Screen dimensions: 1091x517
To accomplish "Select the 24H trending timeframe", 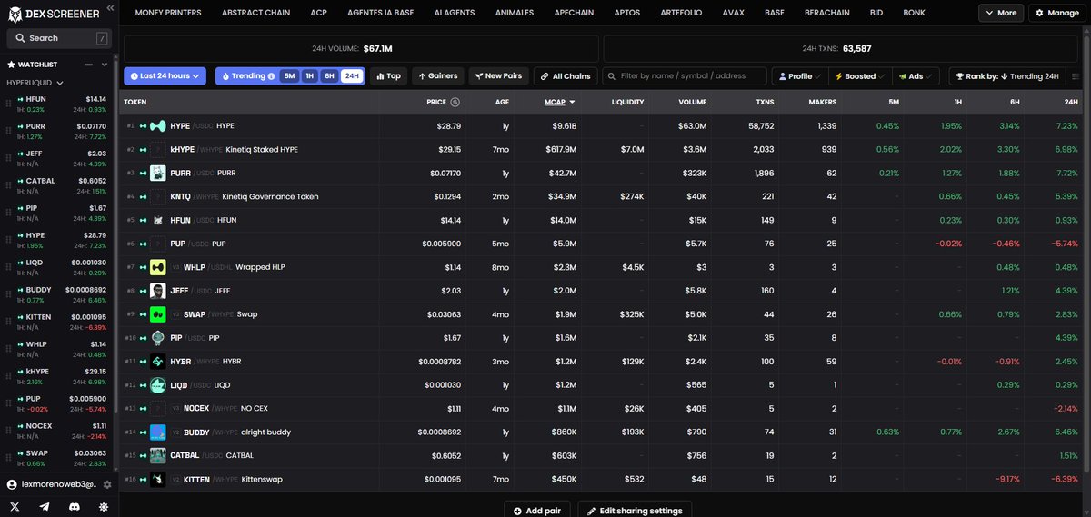I will 351,76.
